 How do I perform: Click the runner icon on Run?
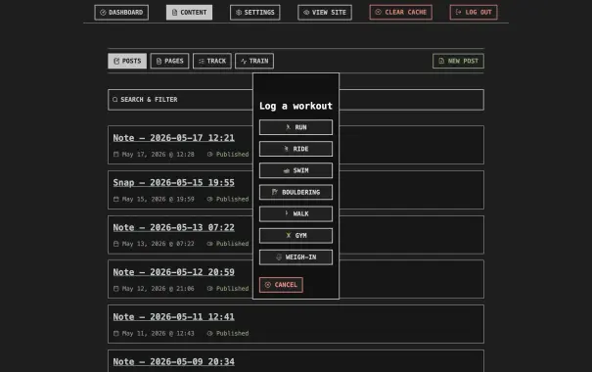coord(288,127)
